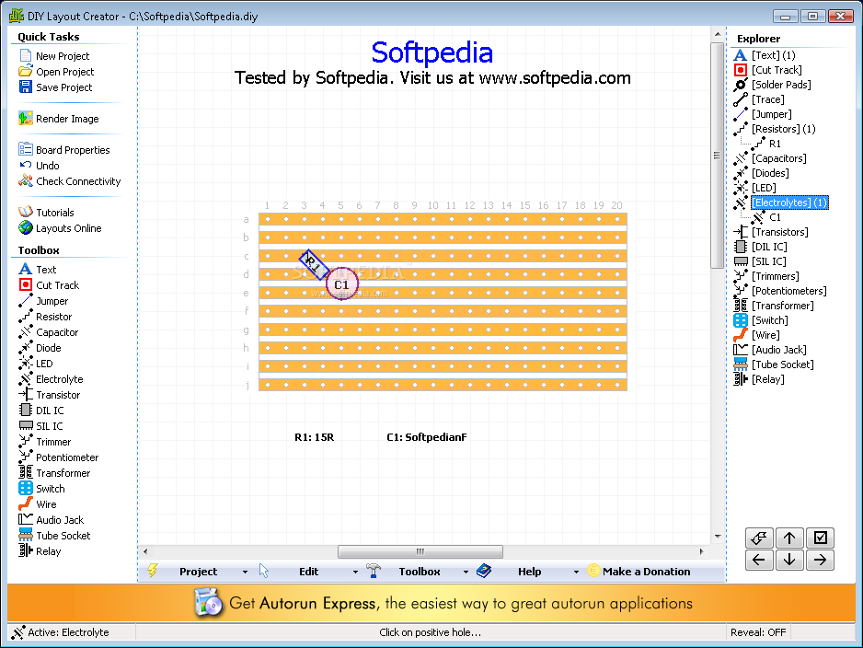Select the Wire tool in Toolbox
863x648 pixels.
click(38, 504)
